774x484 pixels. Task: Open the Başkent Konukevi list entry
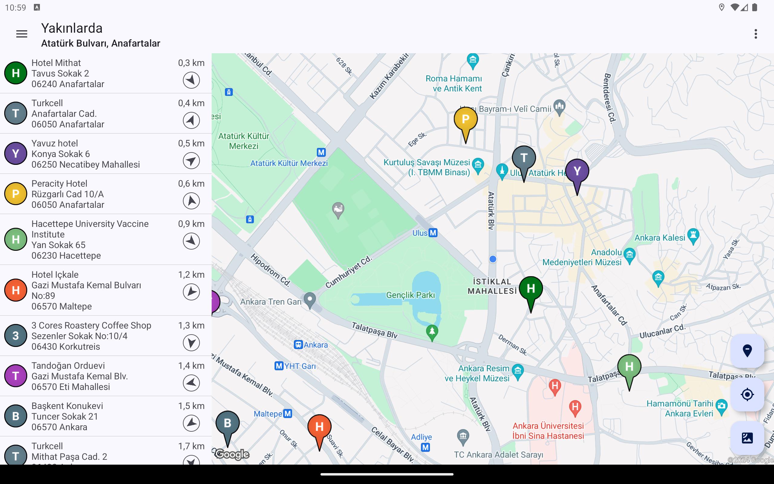tap(106, 416)
